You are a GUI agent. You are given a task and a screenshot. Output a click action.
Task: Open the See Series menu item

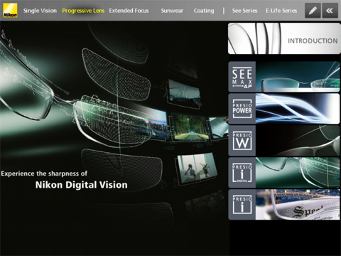point(244,11)
